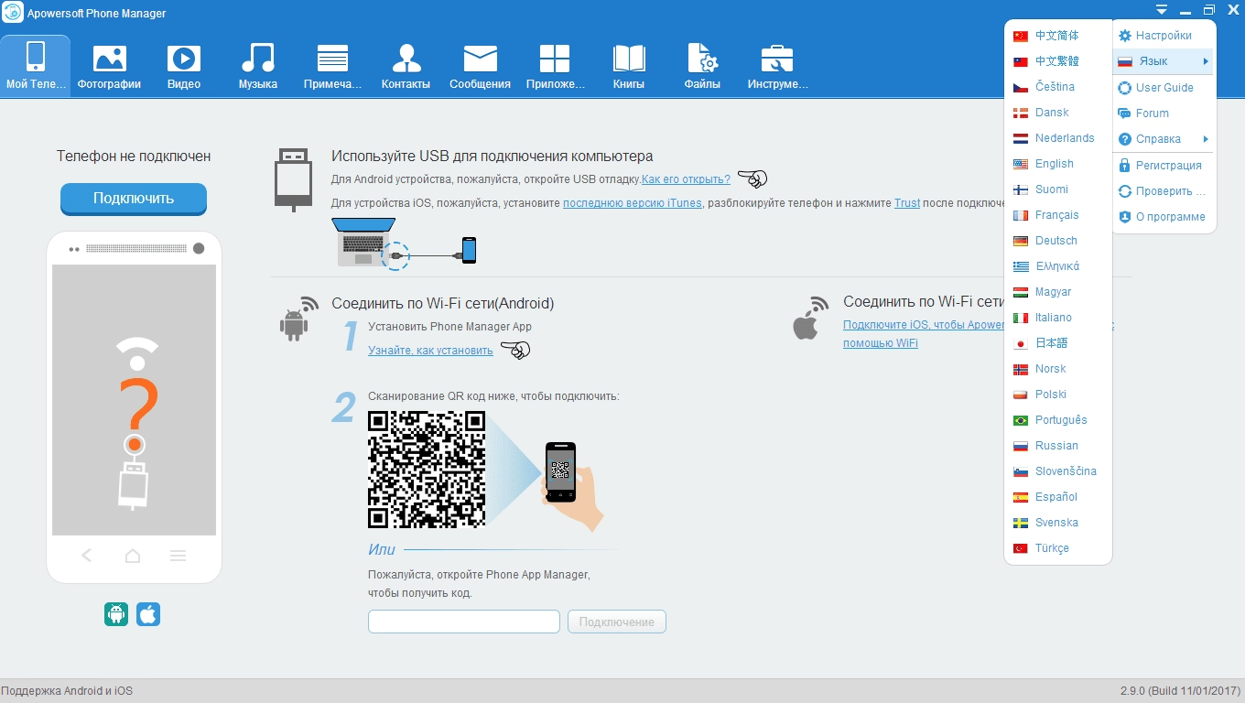Screen dimensions: 1245x703
Task: Click Проверить updates menu item
Action: pyautogui.click(x=1163, y=191)
